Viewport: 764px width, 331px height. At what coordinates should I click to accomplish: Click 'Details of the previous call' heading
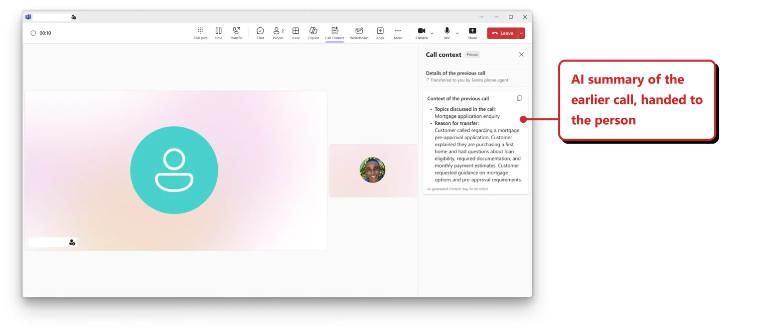456,73
